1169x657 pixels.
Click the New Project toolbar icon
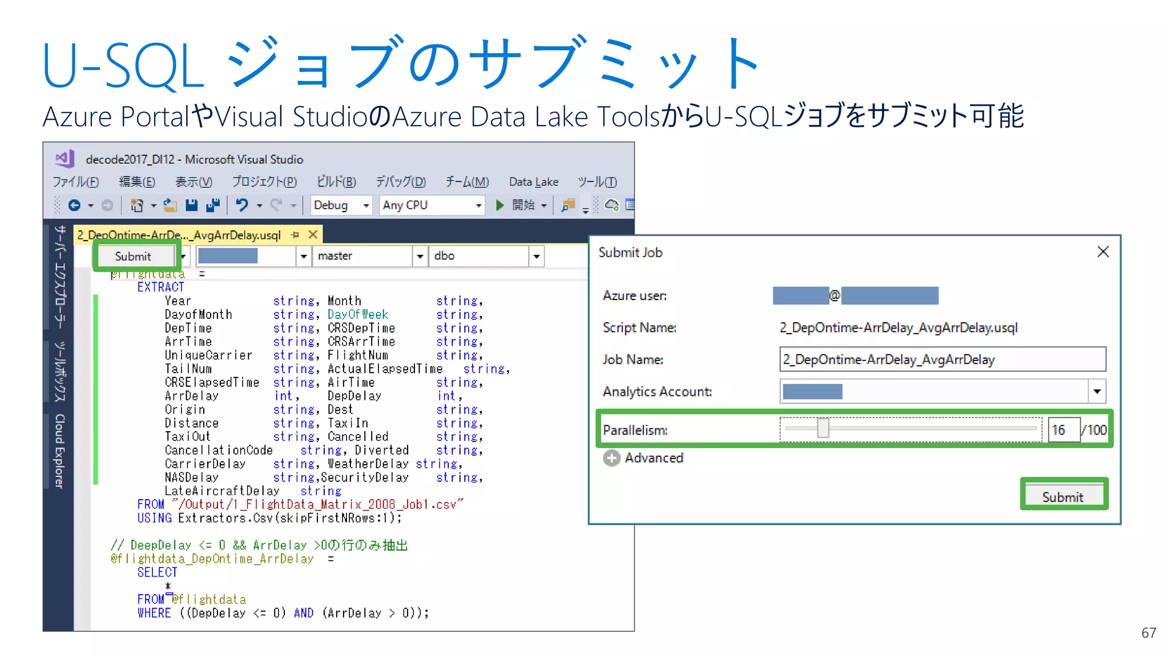tap(137, 205)
